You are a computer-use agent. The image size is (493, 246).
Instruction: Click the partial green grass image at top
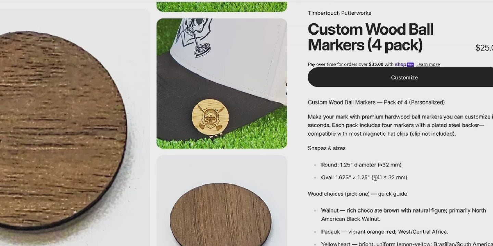click(x=222, y=6)
